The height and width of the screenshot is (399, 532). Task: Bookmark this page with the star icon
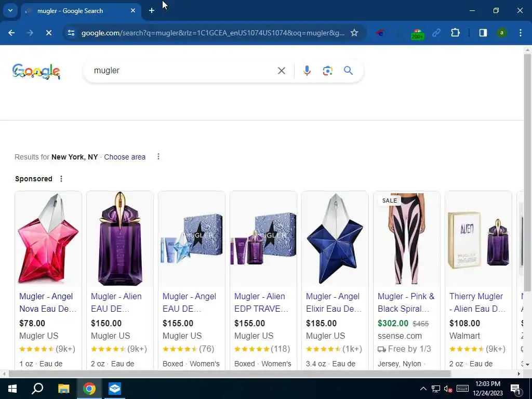point(354,33)
